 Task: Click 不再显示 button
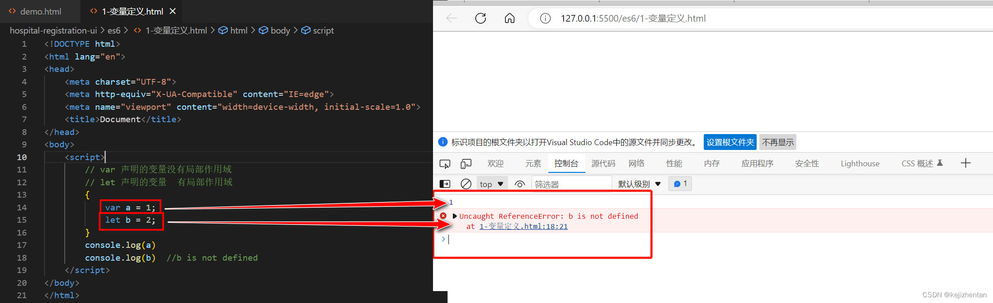[x=778, y=142]
